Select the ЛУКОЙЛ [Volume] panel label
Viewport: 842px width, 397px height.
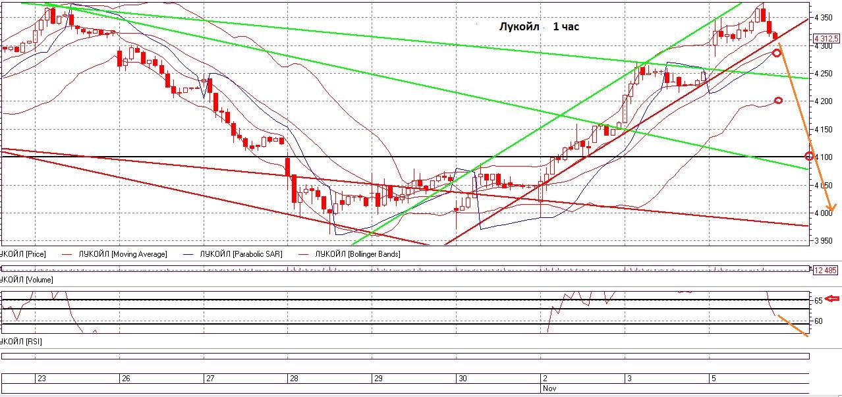[26, 280]
